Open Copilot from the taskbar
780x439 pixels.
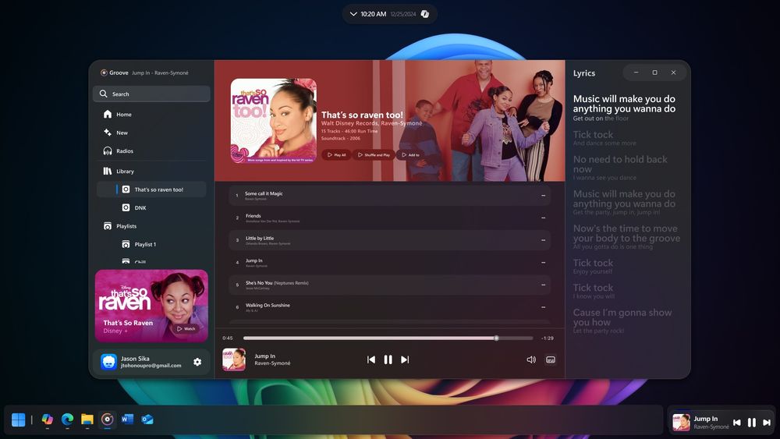point(48,420)
